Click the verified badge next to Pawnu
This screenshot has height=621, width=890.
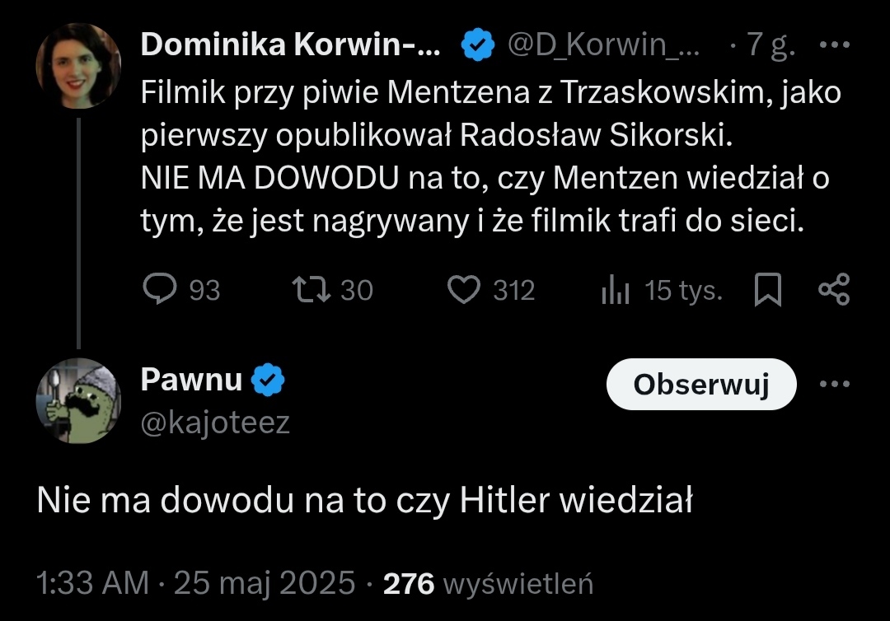tap(268, 380)
